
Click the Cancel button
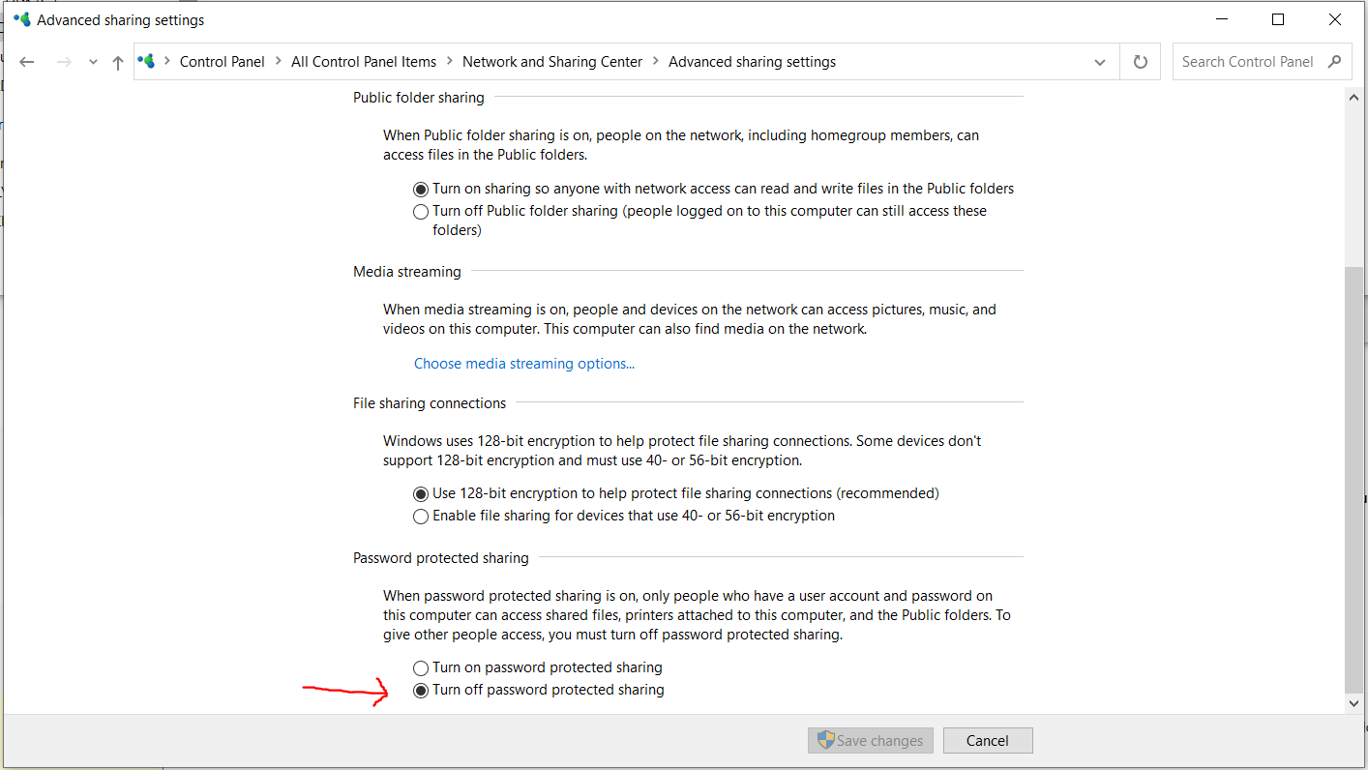click(988, 741)
